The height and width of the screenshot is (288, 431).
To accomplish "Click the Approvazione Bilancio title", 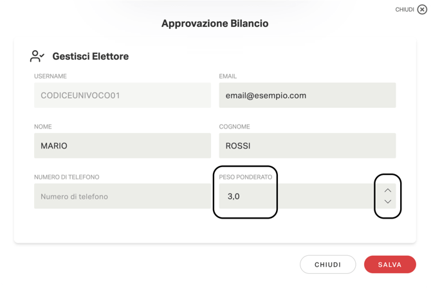I will click(215, 24).
